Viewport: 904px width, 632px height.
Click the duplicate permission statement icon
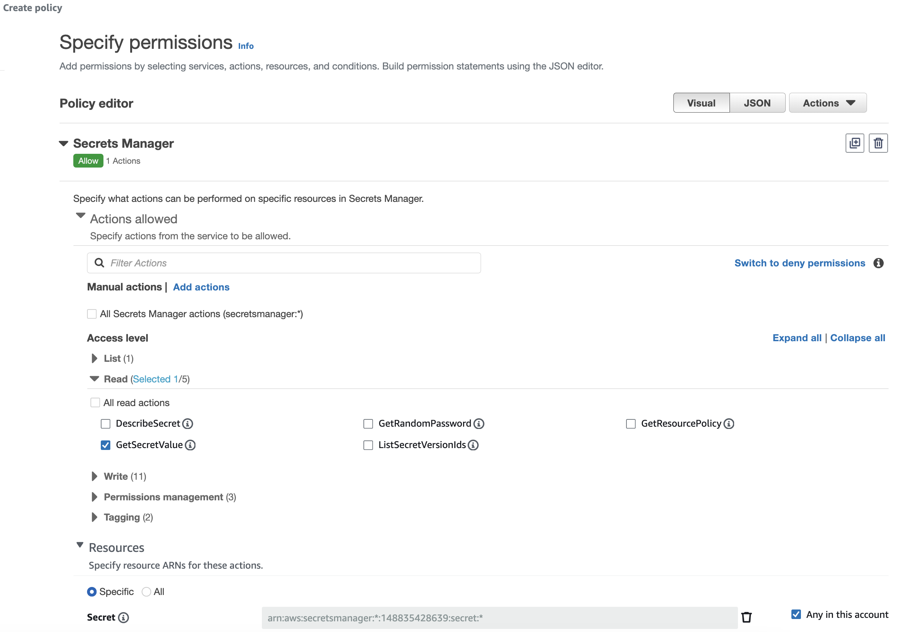tap(854, 143)
